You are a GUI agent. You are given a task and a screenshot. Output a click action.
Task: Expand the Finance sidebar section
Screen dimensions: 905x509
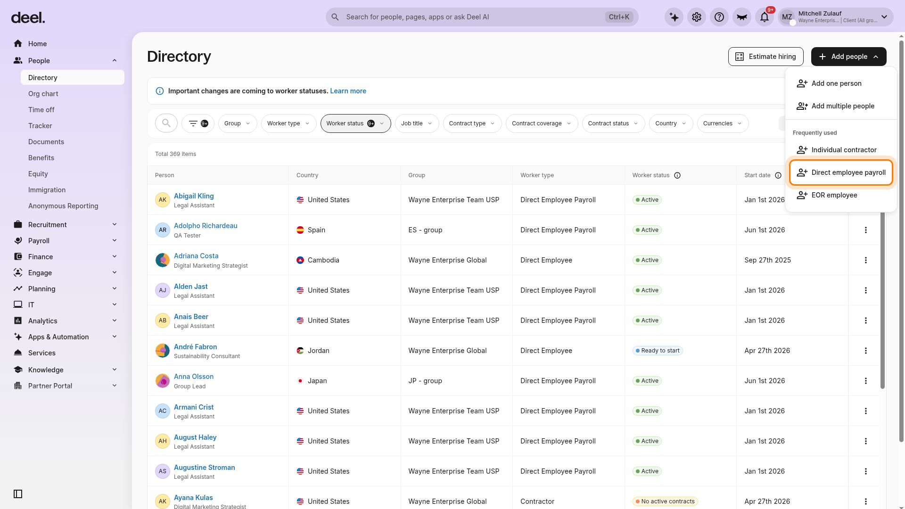(115, 256)
